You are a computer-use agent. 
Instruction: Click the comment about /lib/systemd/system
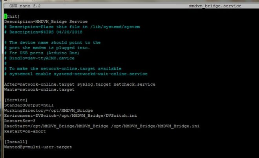(72, 27)
